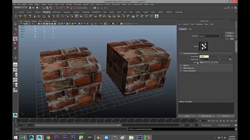250x140 pixels.
Task: Collapse the 2d Bump Attributes section
Action: [x=181, y=54]
